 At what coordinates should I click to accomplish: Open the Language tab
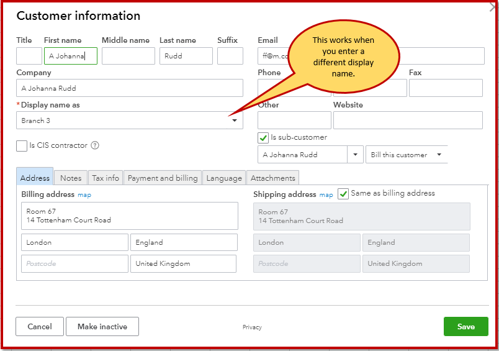pyautogui.click(x=224, y=178)
